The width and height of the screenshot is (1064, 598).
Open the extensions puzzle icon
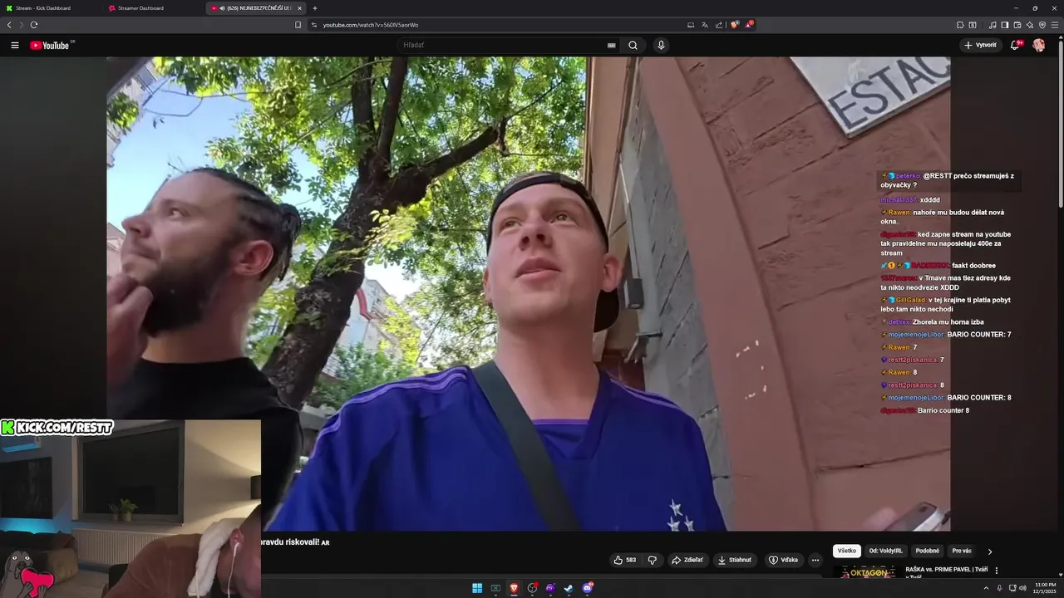click(960, 25)
